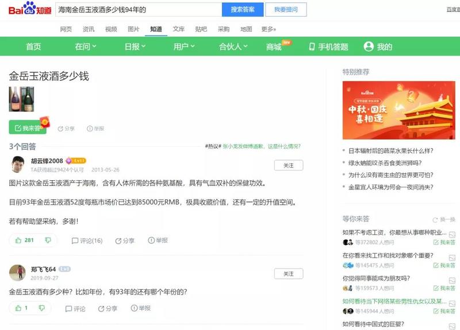The width and height of the screenshot is (460, 330).
Task: Report the question via 举报 icon
Action: [89, 129]
